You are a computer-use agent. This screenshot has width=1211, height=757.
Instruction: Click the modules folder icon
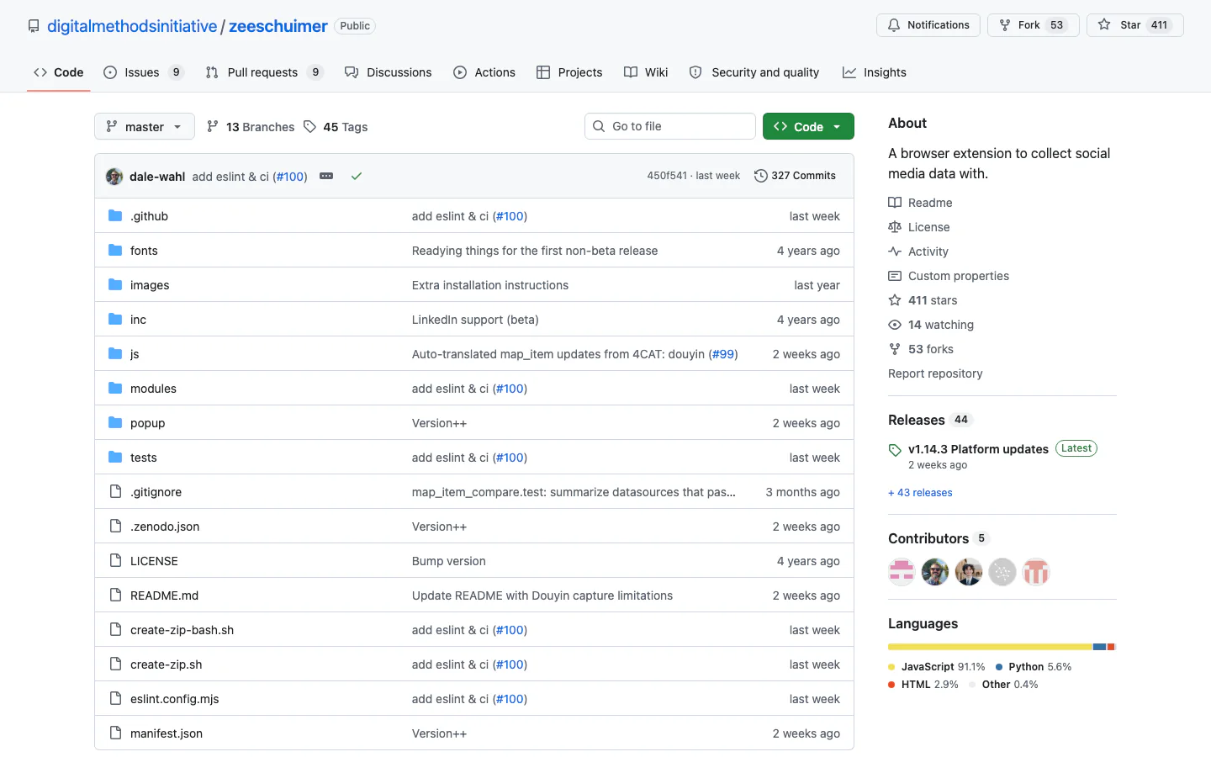(x=115, y=389)
